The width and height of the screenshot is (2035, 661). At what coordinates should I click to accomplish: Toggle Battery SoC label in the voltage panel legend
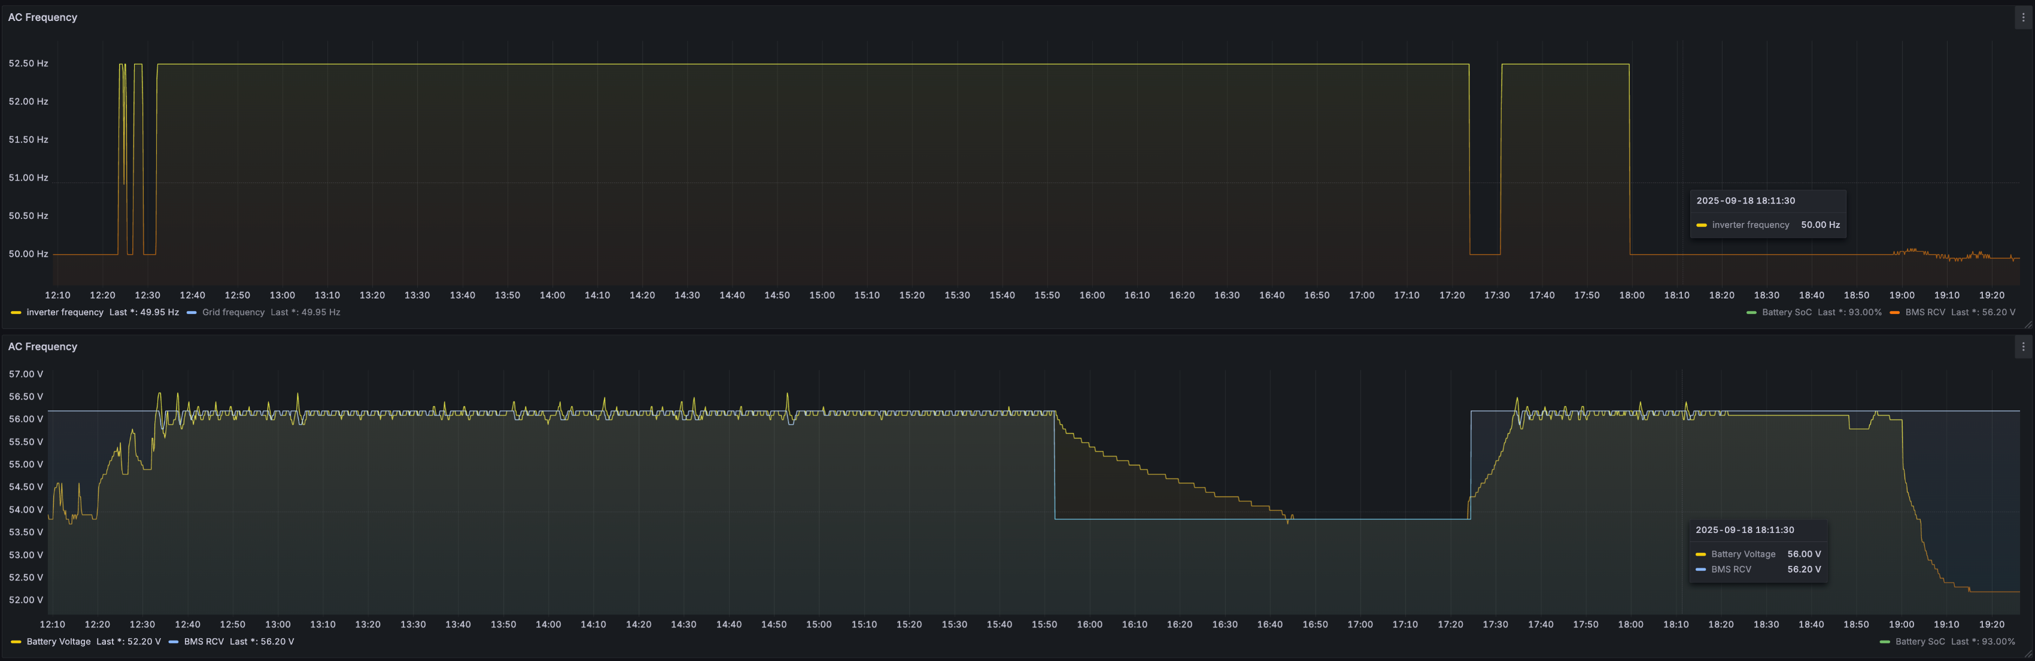pos(1919,642)
